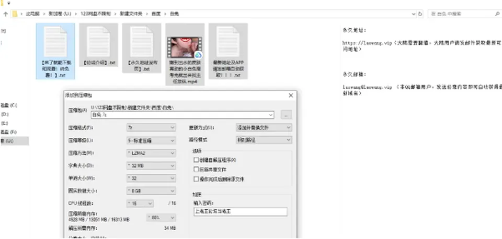Image resolution: width=502 pixels, height=239 pixels.
Task: Select the 最新地址及APP .txt file icon
Action: pyautogui.click(x=229, y=42)
